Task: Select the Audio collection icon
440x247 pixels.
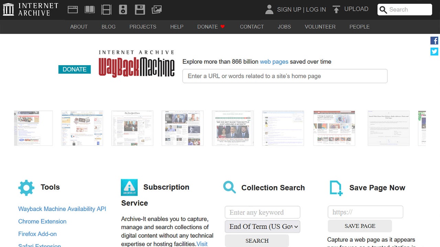Action: tap(123, 9)
